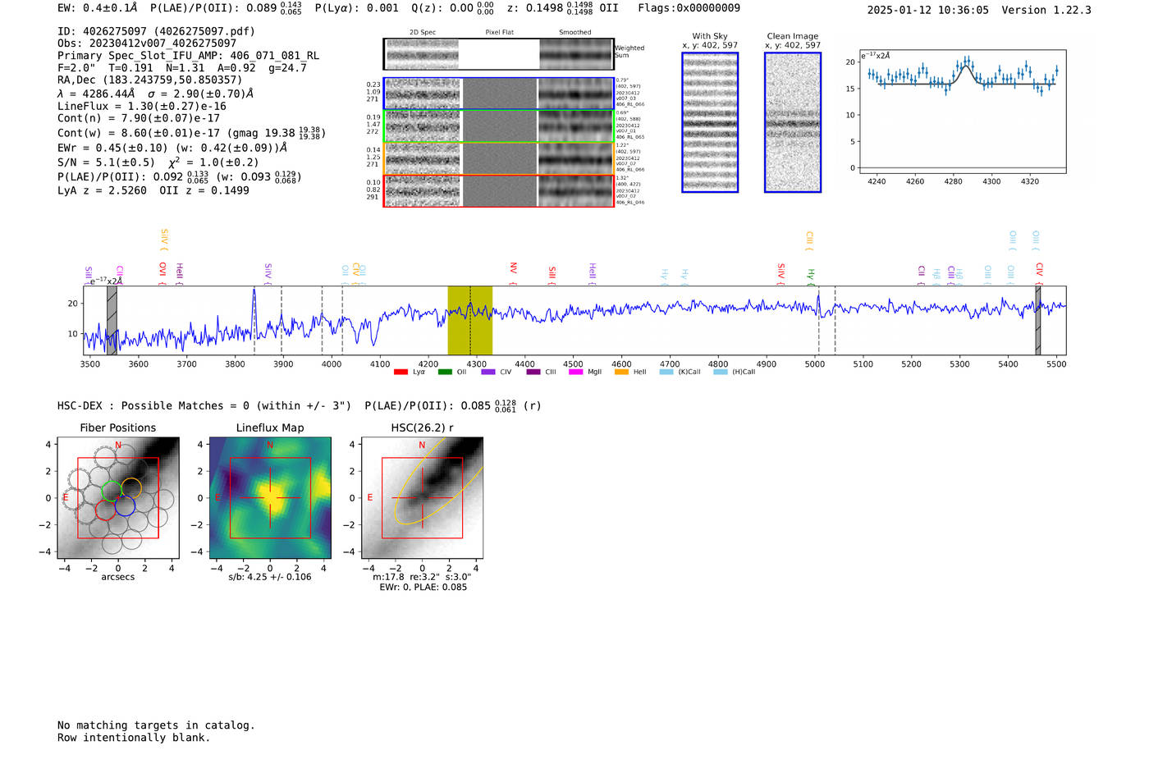Click the orange fiber circle in Fiber Positions
The height and width of the screenshot is (782, 1149).
(x=131, y=488)
